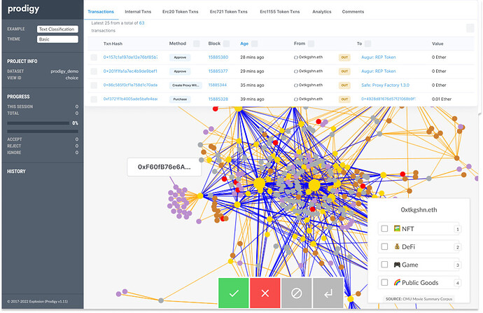Open the Analytics tab
The image size is (483, 313).
(322, 12)
